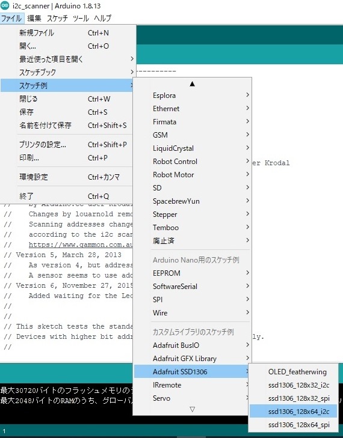The width and height of the screenshot is (343, 438).
Task: Click the Arduino logo icon in title bar
Action: (x=5, y=5)
